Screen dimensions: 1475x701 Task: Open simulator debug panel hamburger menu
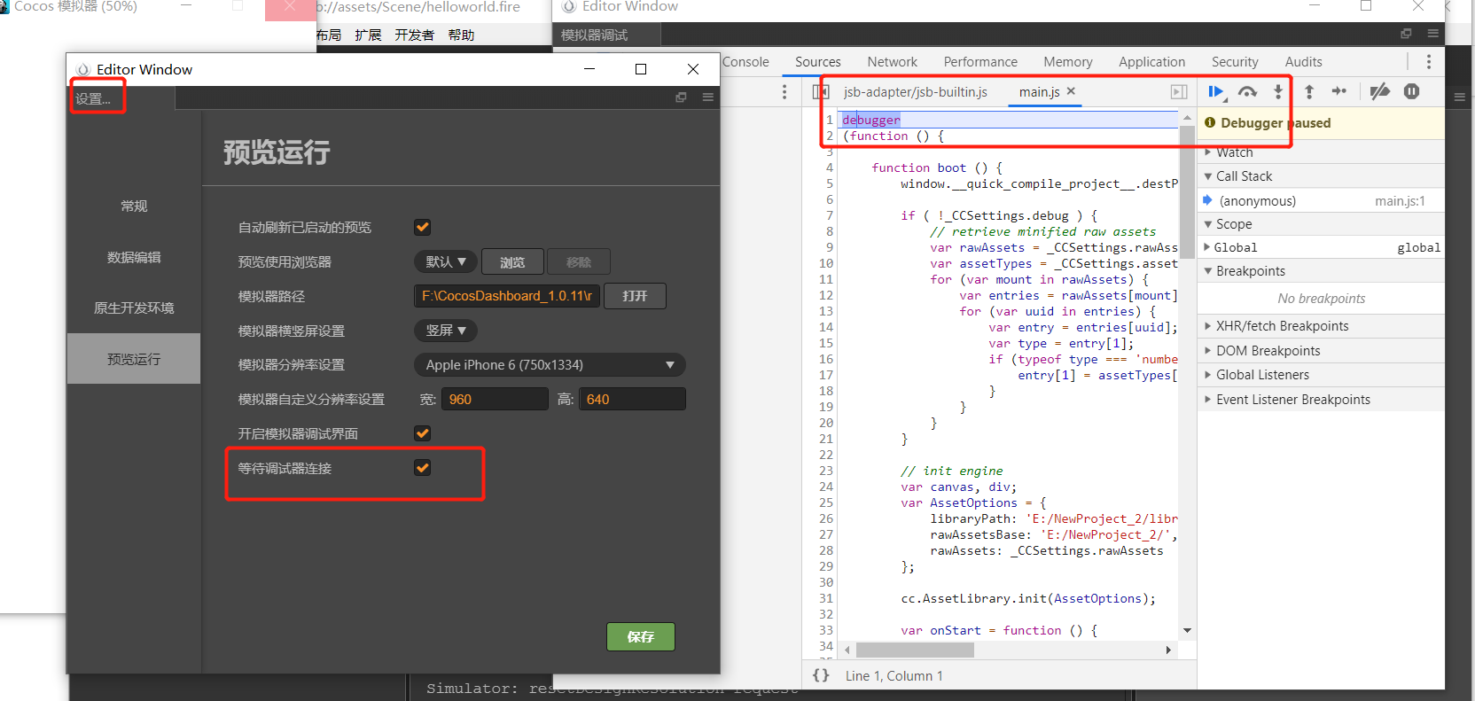[1432, 34]
